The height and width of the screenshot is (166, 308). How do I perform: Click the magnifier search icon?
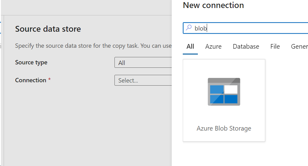point(188,28)
